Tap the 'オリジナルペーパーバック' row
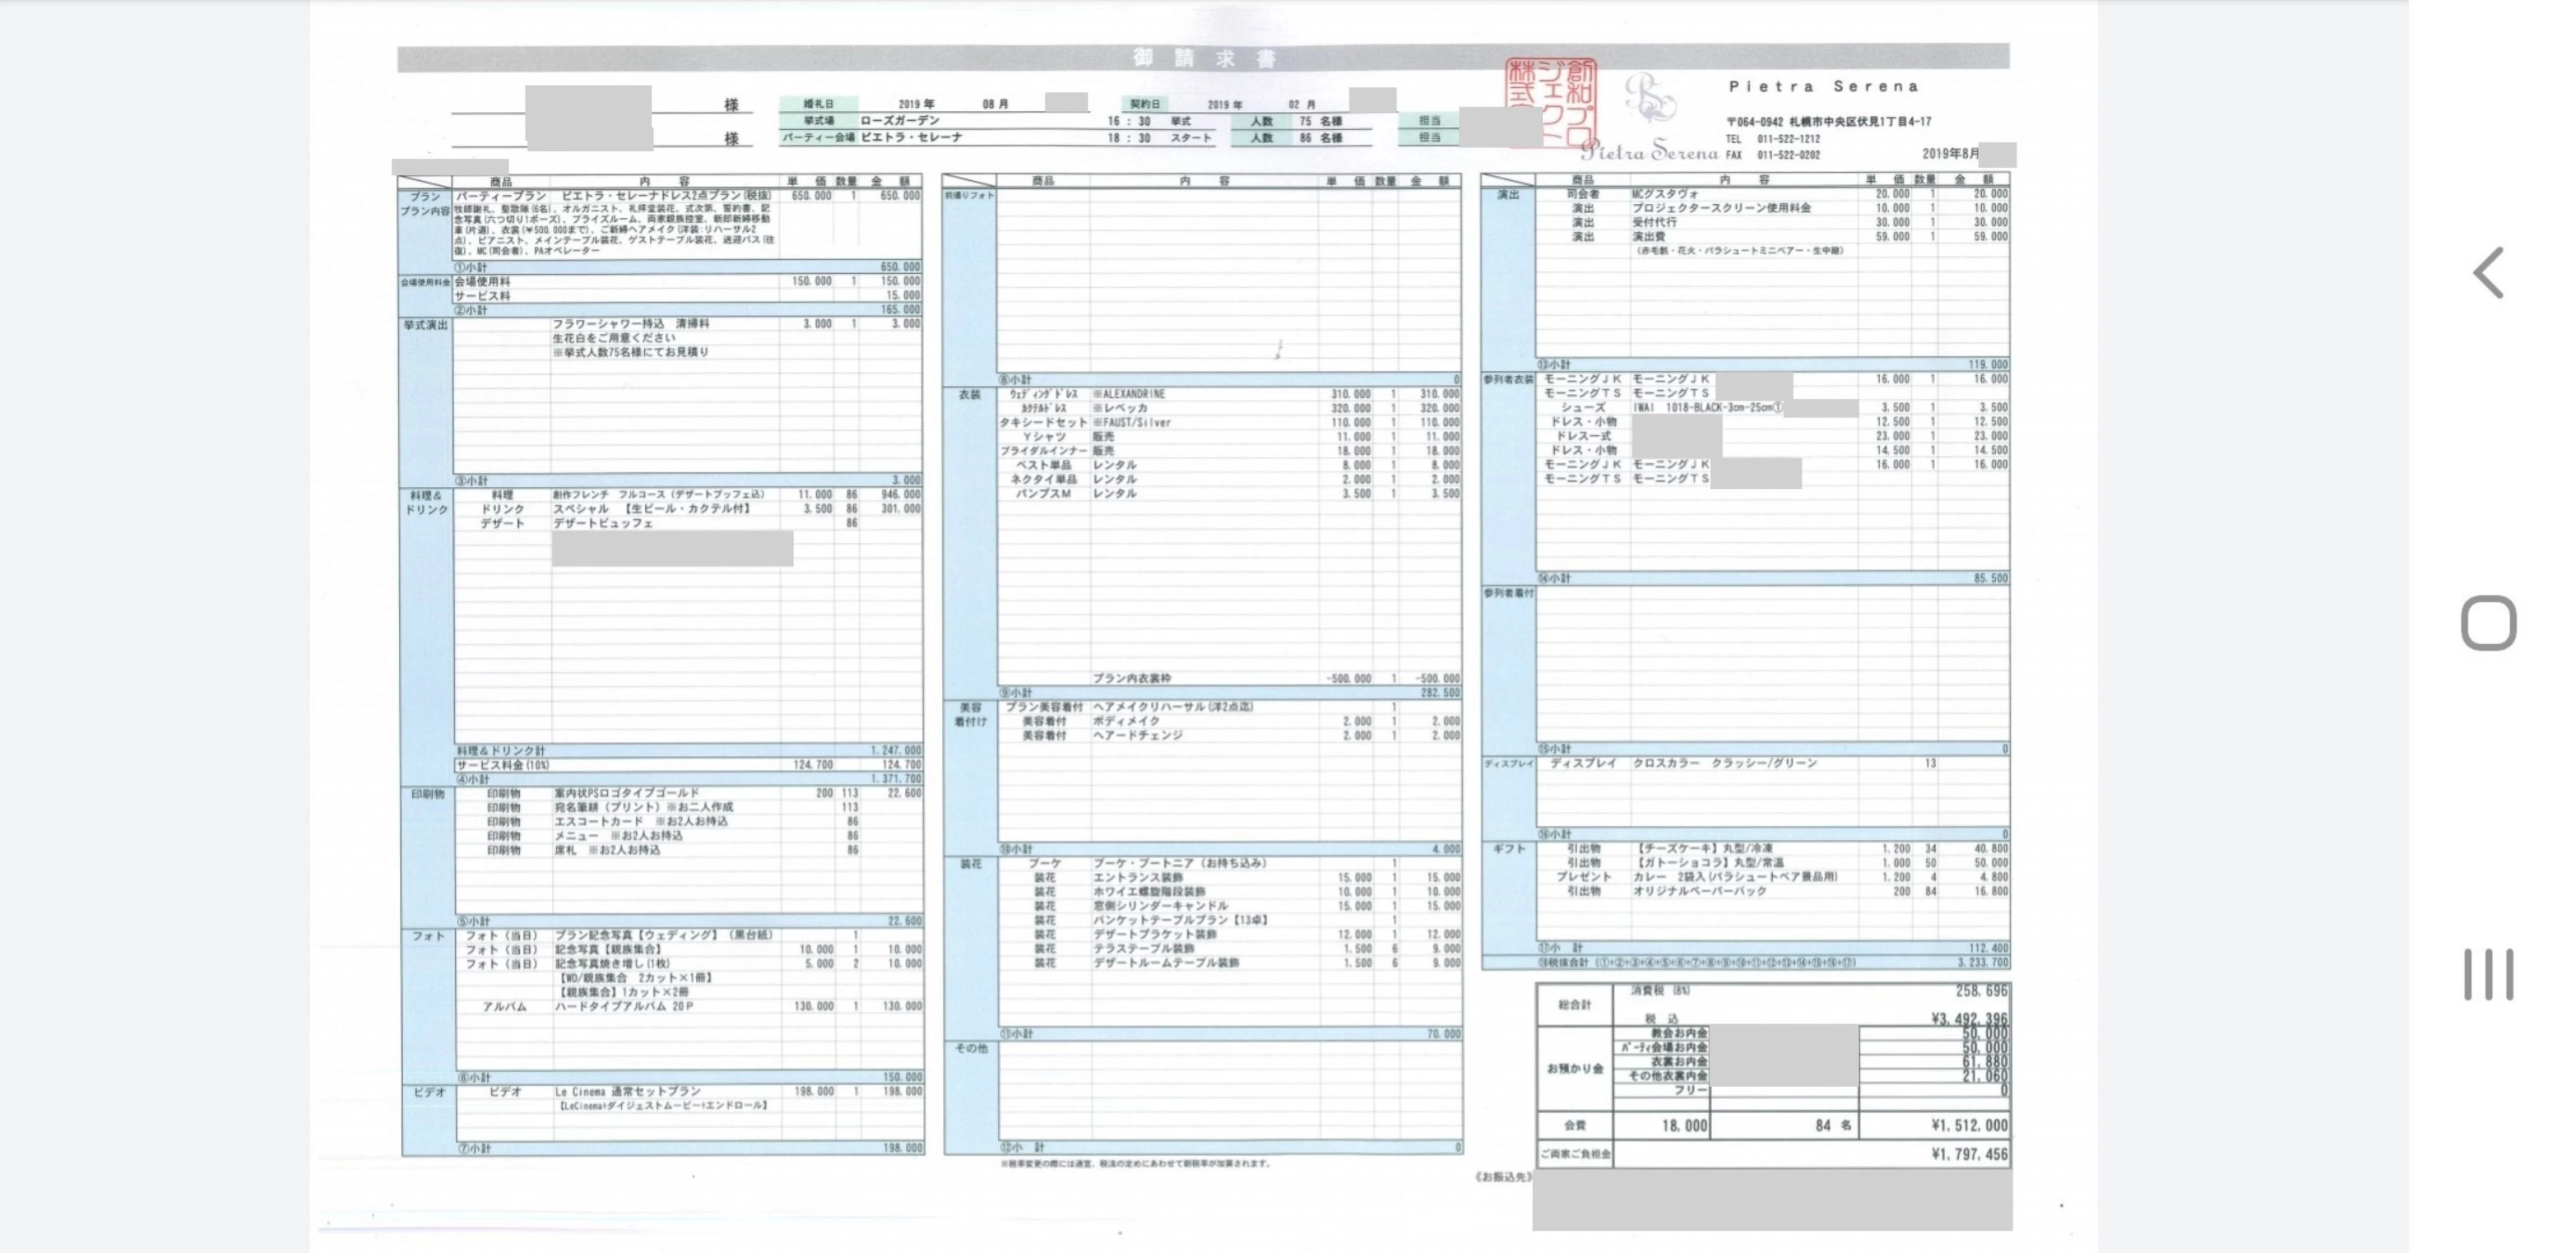2576x1253 pixels. pos(1773,891)
